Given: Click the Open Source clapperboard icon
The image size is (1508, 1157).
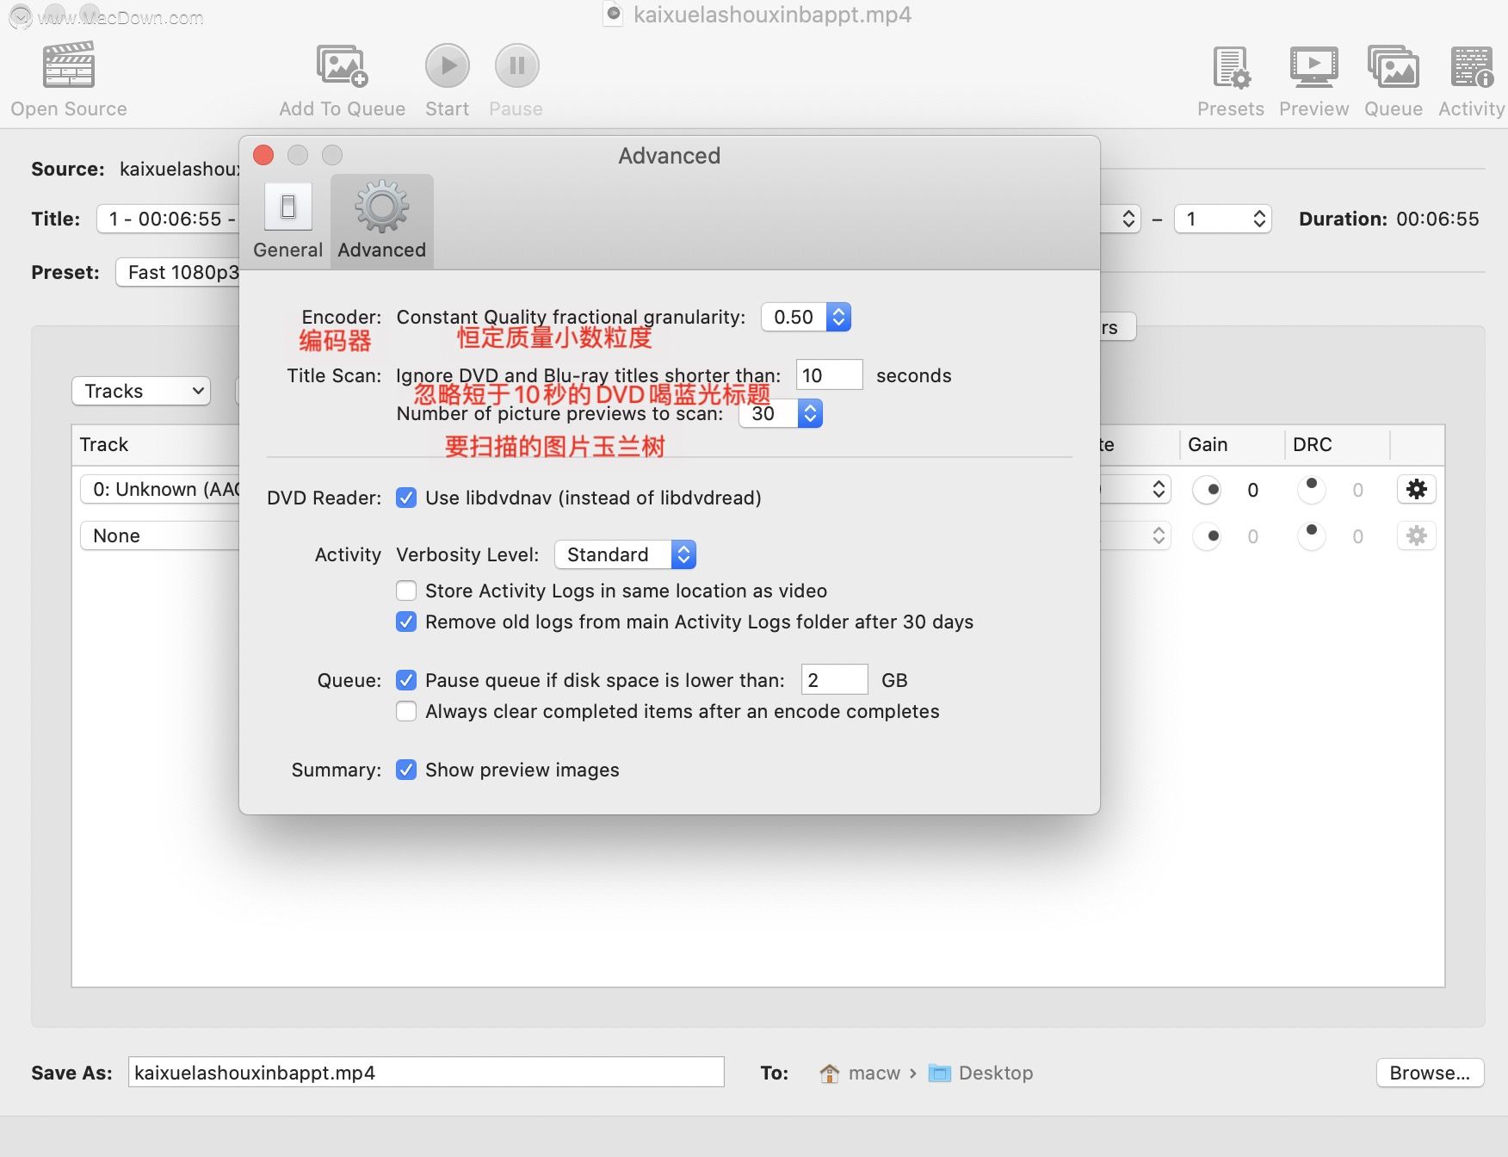Looking at the screenshot, I should [69, 65].
